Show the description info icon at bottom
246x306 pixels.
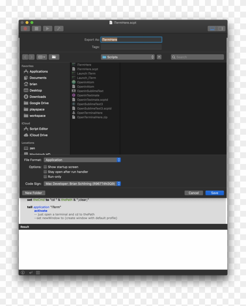tap(23, 273)
